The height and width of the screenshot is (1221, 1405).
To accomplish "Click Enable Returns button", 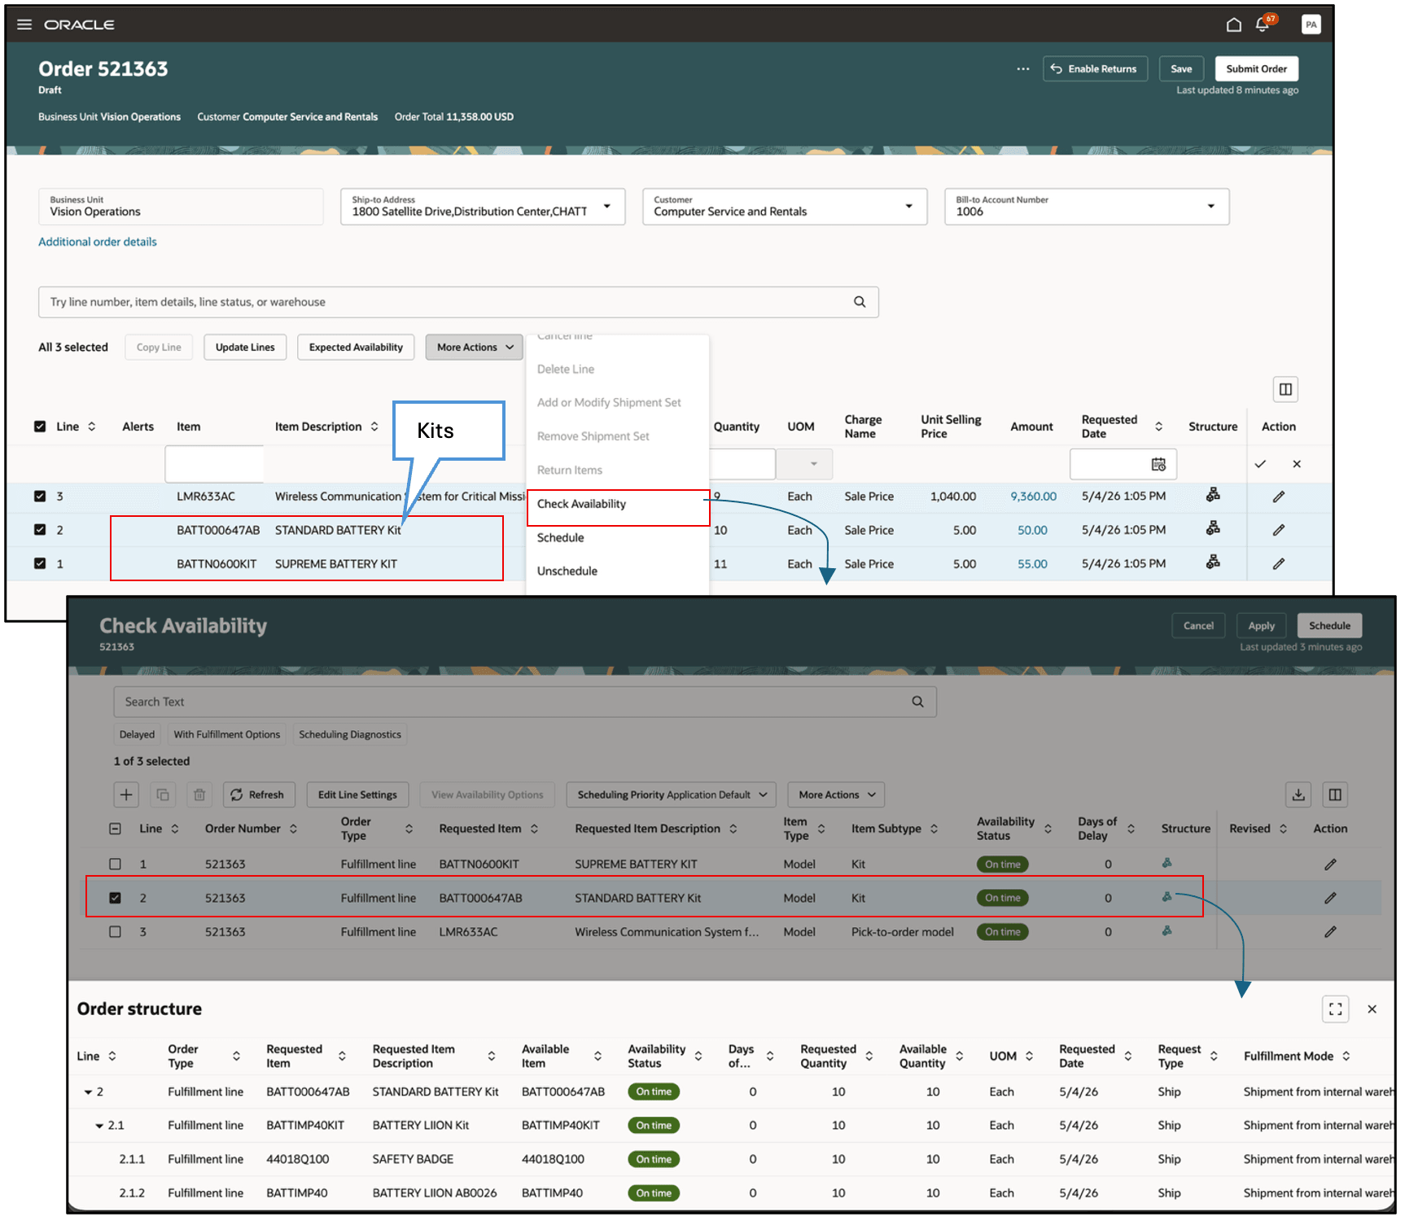I will coord(1095,69).
